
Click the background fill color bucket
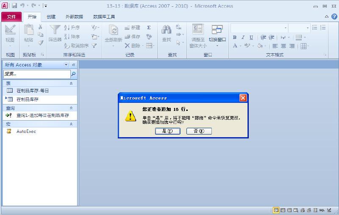[260, 46]
